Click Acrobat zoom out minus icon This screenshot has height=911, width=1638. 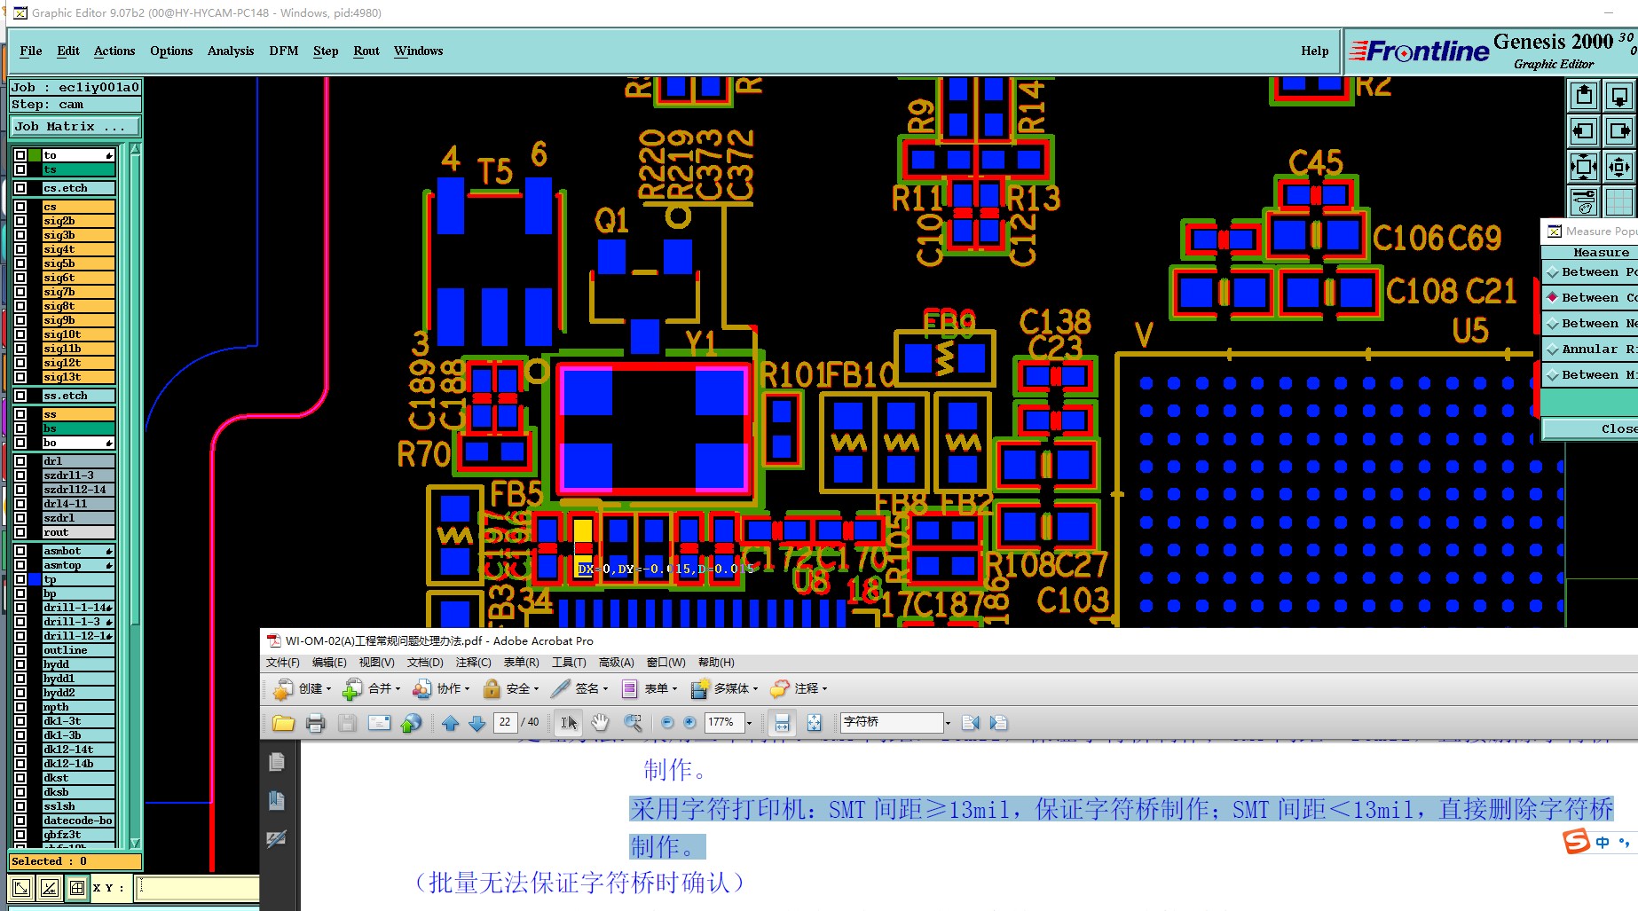pos(667,723)
